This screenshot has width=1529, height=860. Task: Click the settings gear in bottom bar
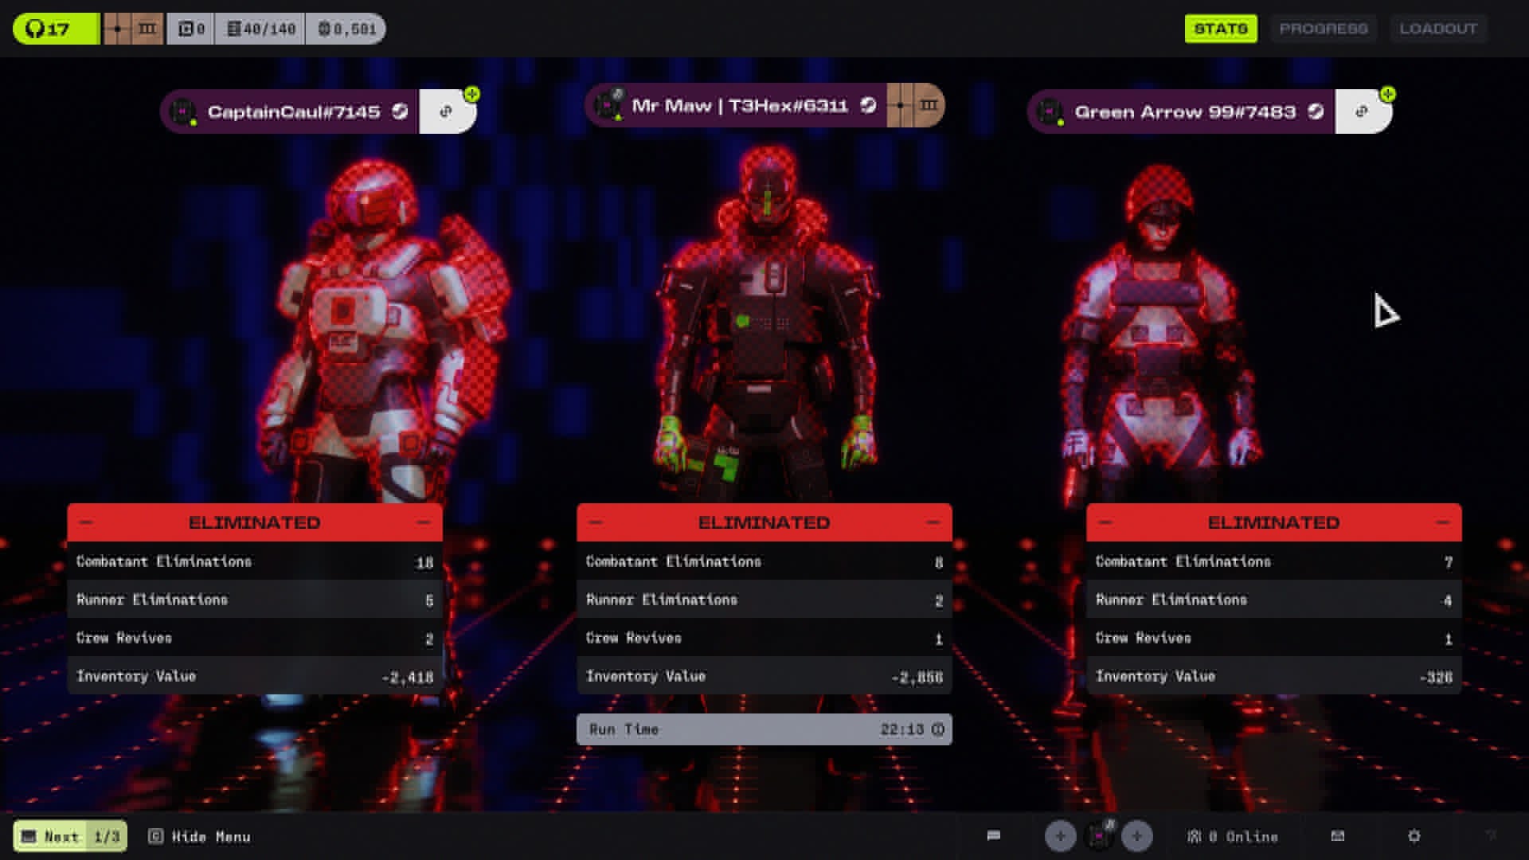pos(1414,836)
